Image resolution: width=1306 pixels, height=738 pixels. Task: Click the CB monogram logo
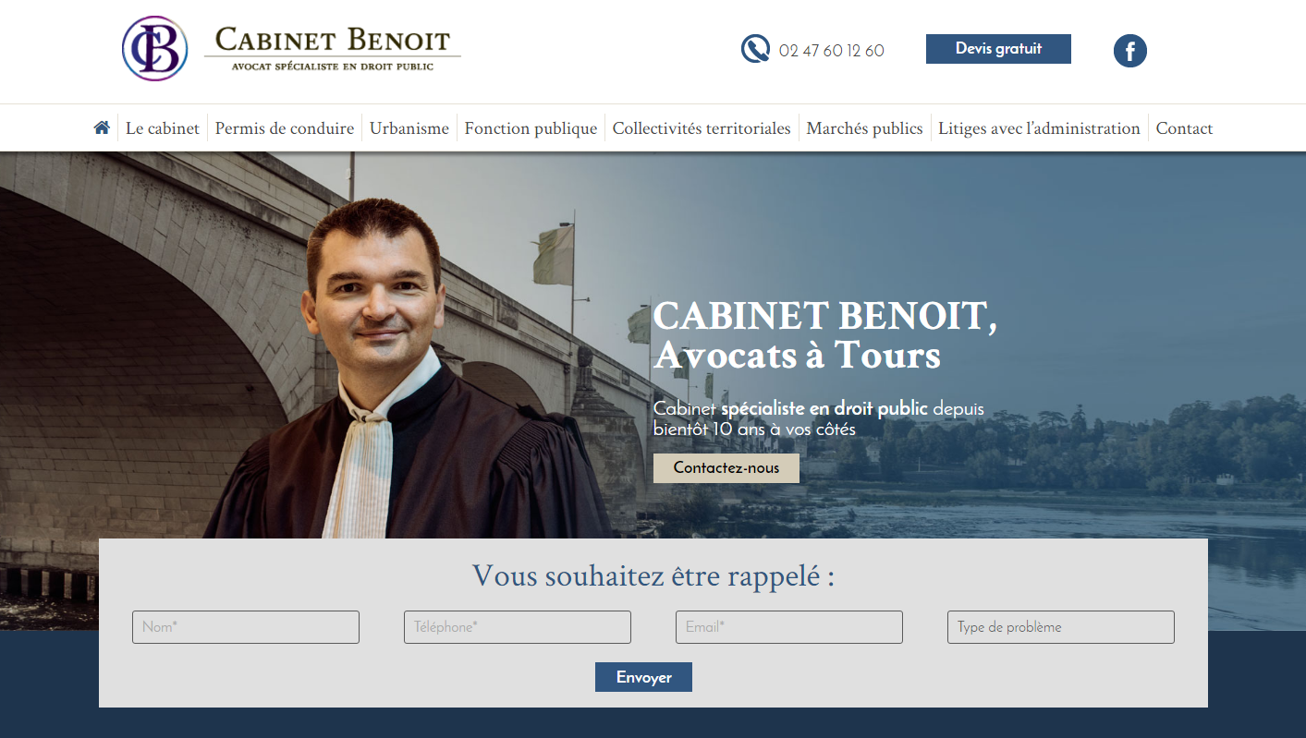154,49
